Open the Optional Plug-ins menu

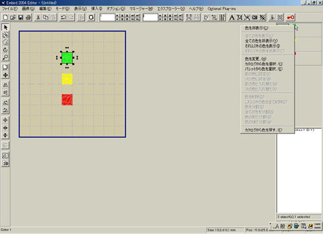[x=222, y=8]
